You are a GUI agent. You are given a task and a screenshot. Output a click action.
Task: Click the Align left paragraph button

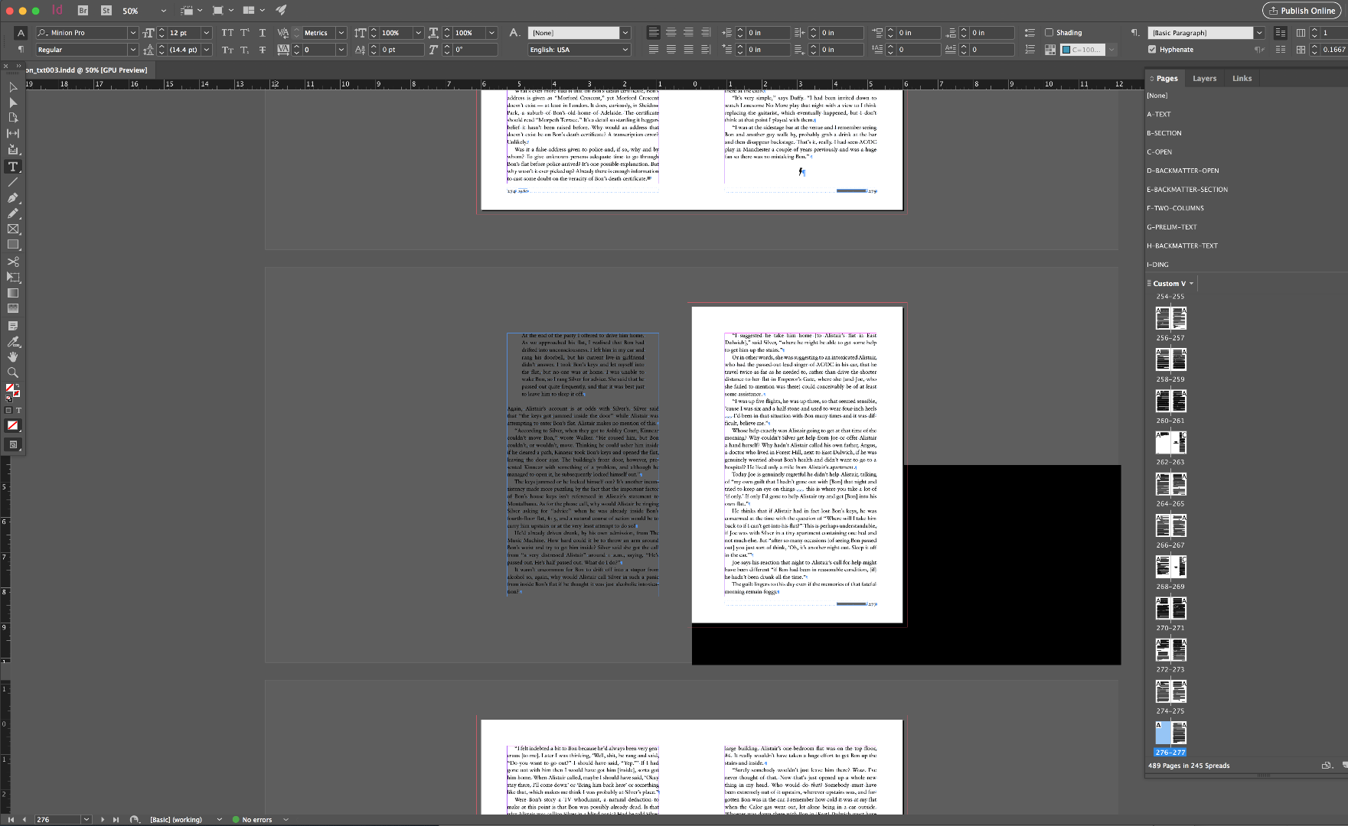click(653, 32)
